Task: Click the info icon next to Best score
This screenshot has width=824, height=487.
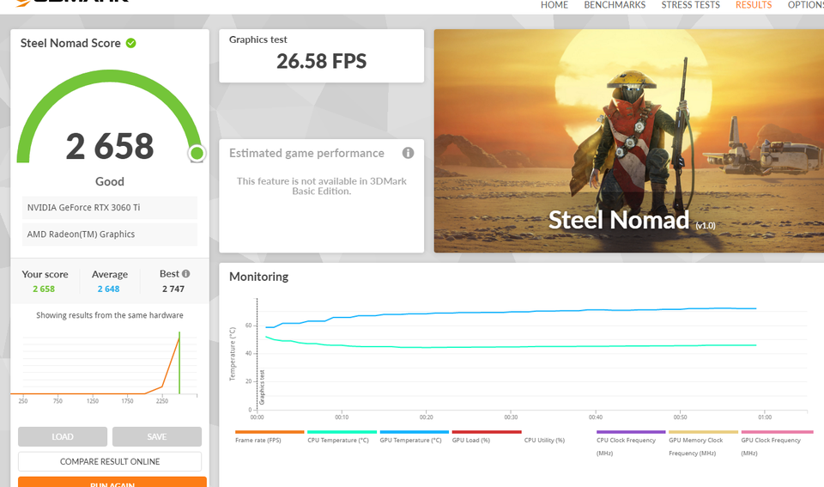Action: coord(186,274)
